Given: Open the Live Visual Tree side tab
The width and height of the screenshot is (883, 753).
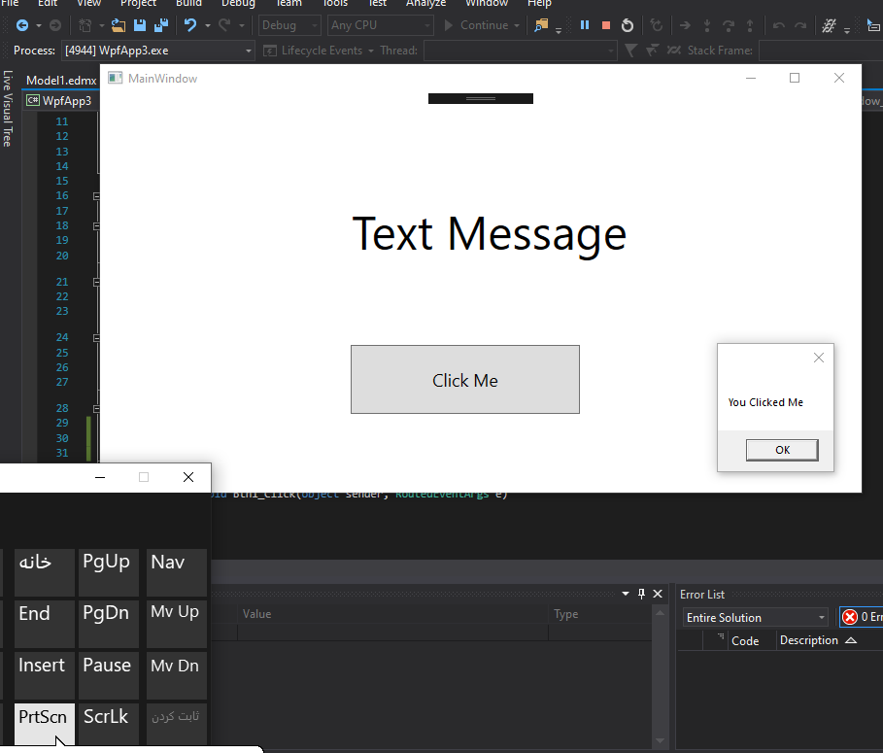Looking at the screenshot, I should pyautogui.click(x=8, y=108).
